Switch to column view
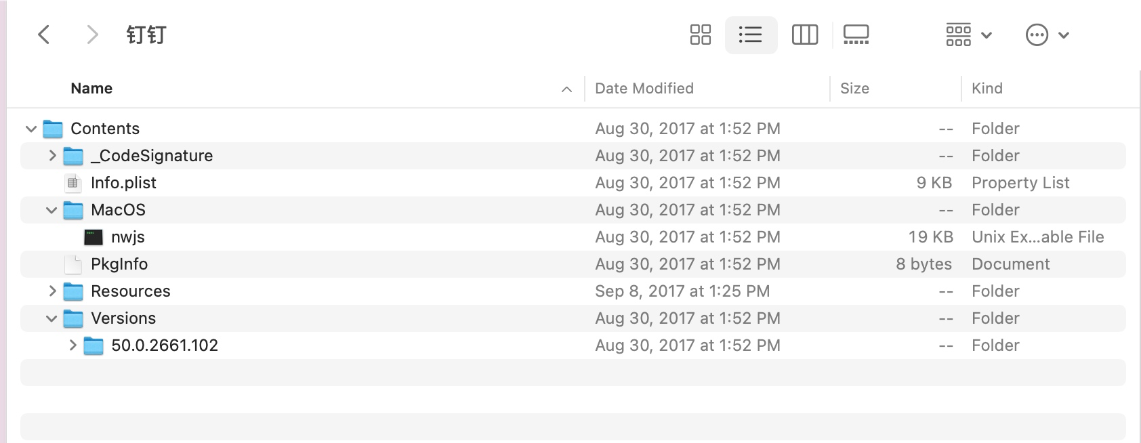 pyautogui.click(x=804, y=35)
